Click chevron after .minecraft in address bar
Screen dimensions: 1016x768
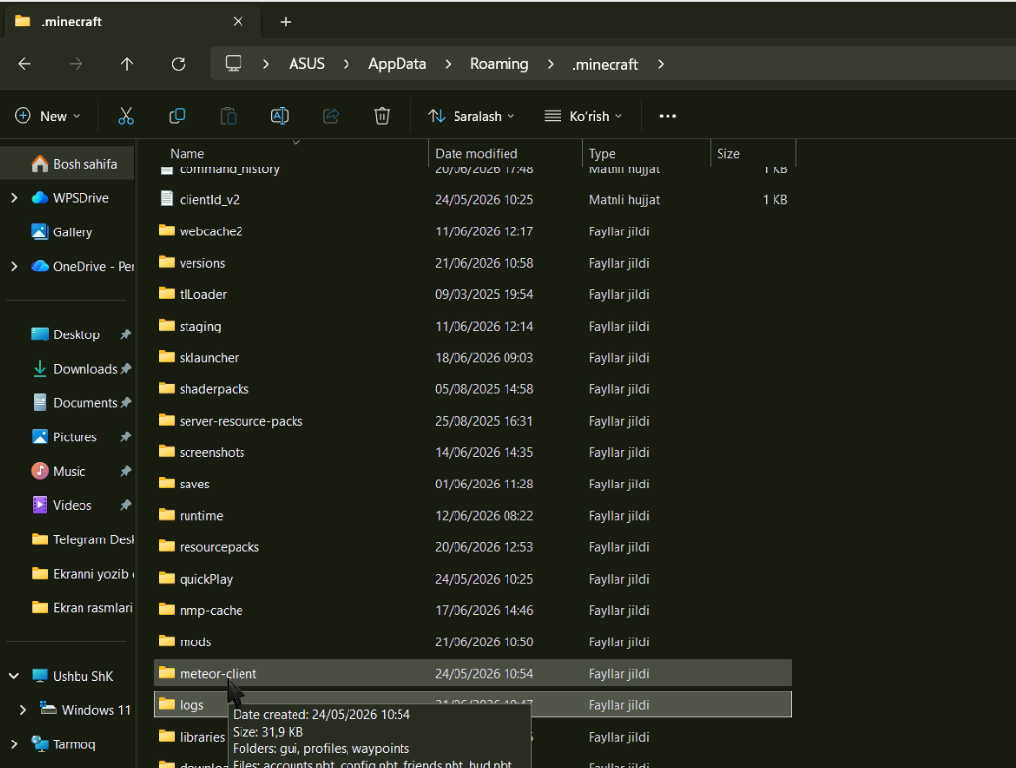click(661, 64)
